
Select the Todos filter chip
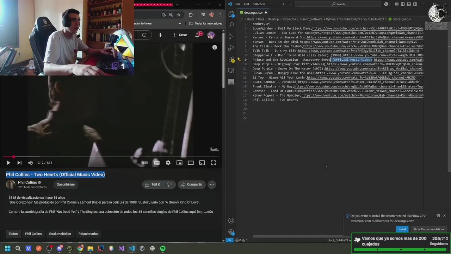(13, 234)
